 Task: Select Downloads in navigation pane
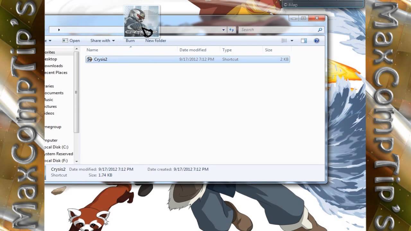coord(54,66)
